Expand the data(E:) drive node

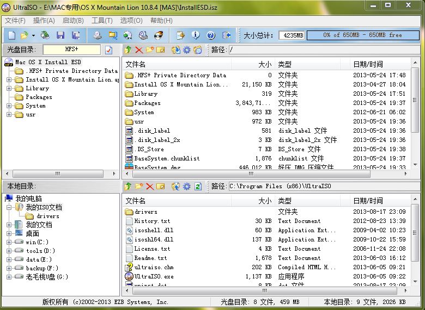9,259
